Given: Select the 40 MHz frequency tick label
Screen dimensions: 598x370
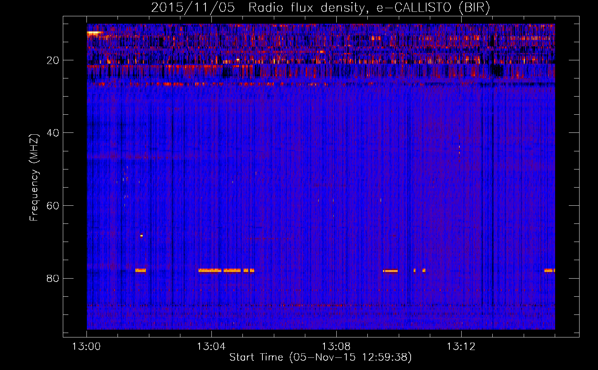Looking at the screenshot, I should [53, 133].
